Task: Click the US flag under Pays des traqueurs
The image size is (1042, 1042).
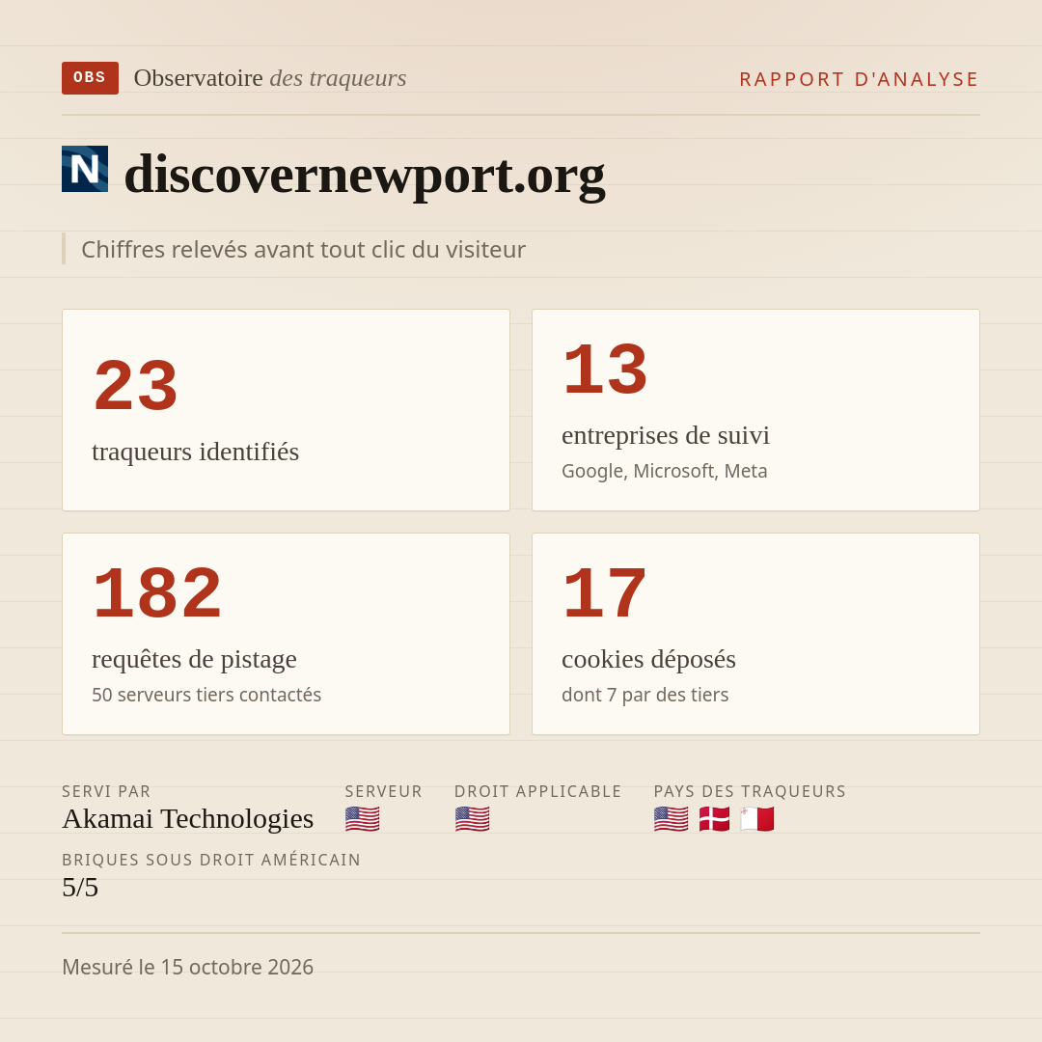Action: click(672, 819)
